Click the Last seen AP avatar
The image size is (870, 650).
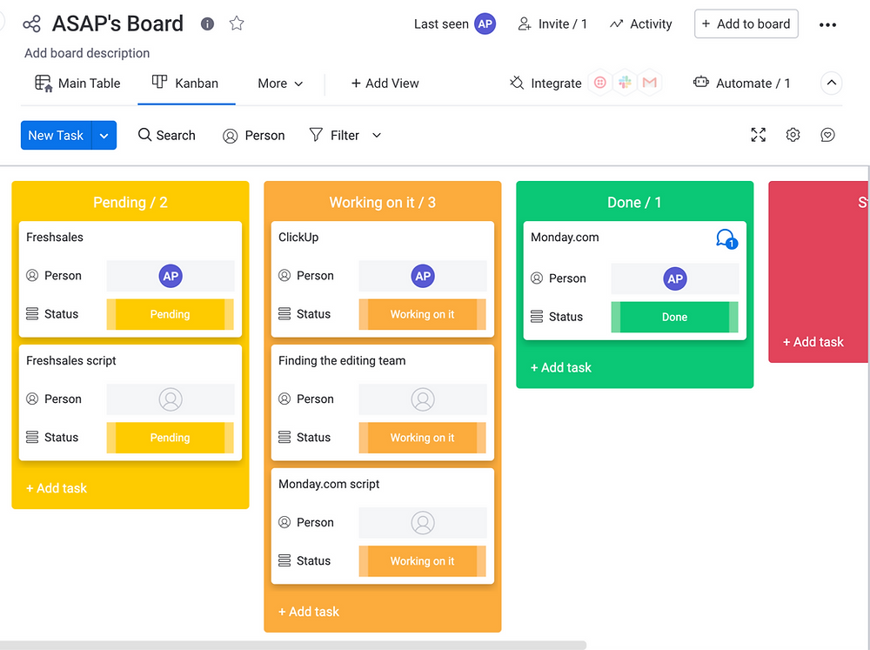(x=485, y=23)
